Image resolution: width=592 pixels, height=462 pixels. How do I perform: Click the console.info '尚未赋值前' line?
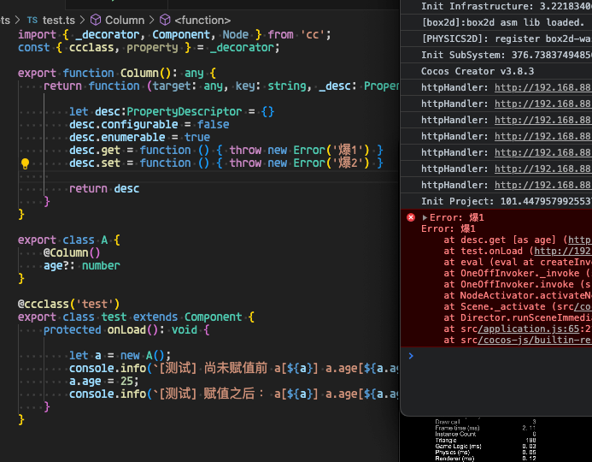[x=234, y=369]
